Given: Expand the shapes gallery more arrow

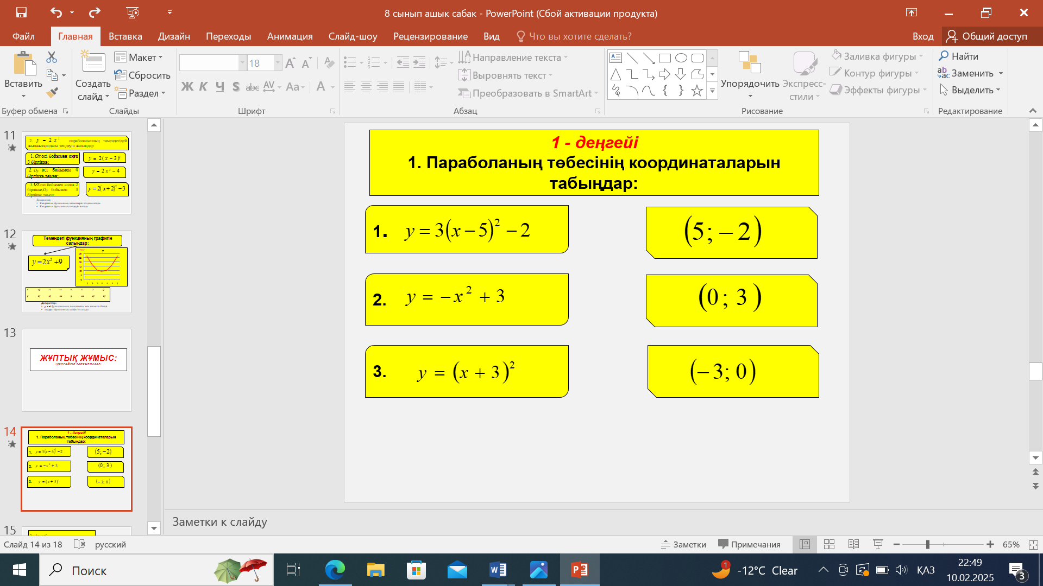Looking at the screenshot, I should click(x=712, y=92).
